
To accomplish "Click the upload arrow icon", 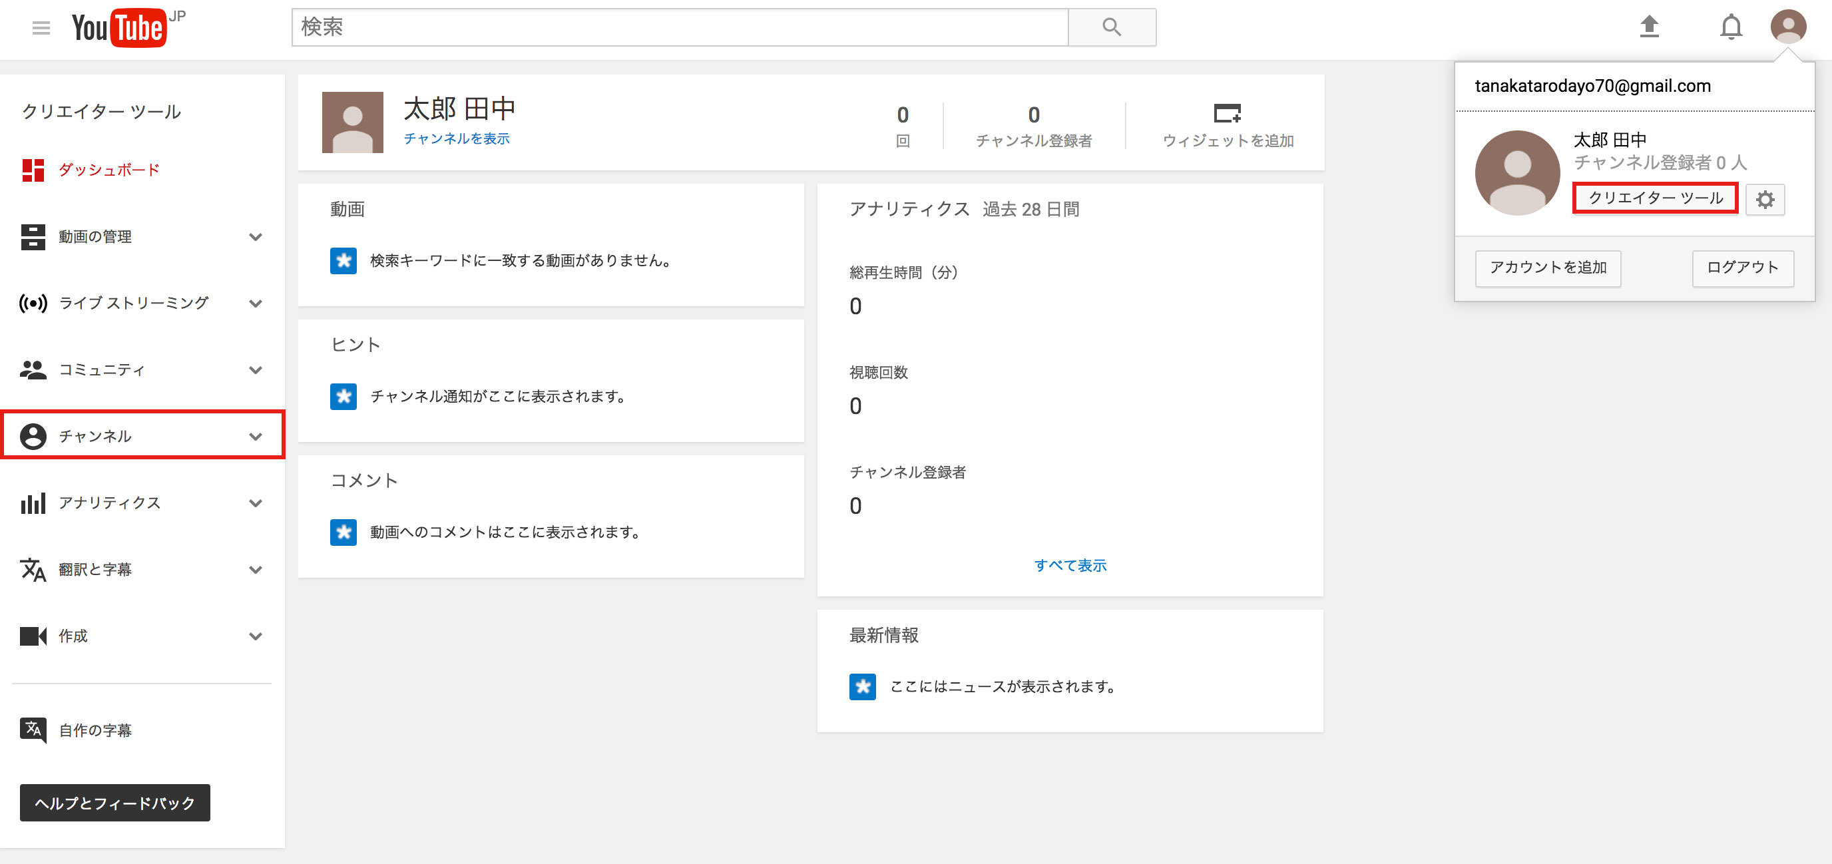I will [1649, 27].
